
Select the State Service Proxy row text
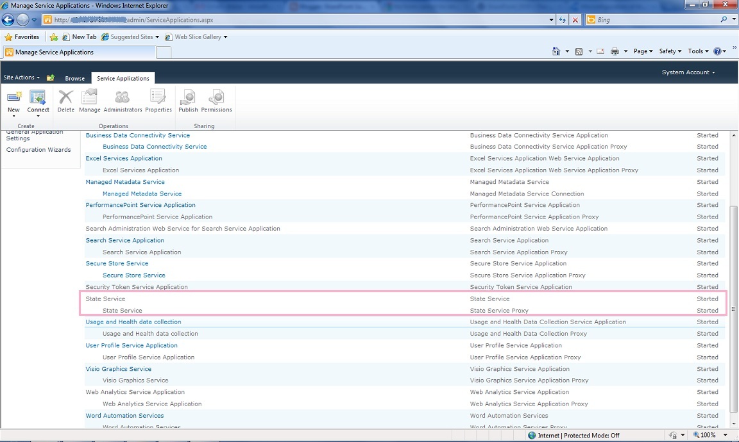(x=499, y=311)
